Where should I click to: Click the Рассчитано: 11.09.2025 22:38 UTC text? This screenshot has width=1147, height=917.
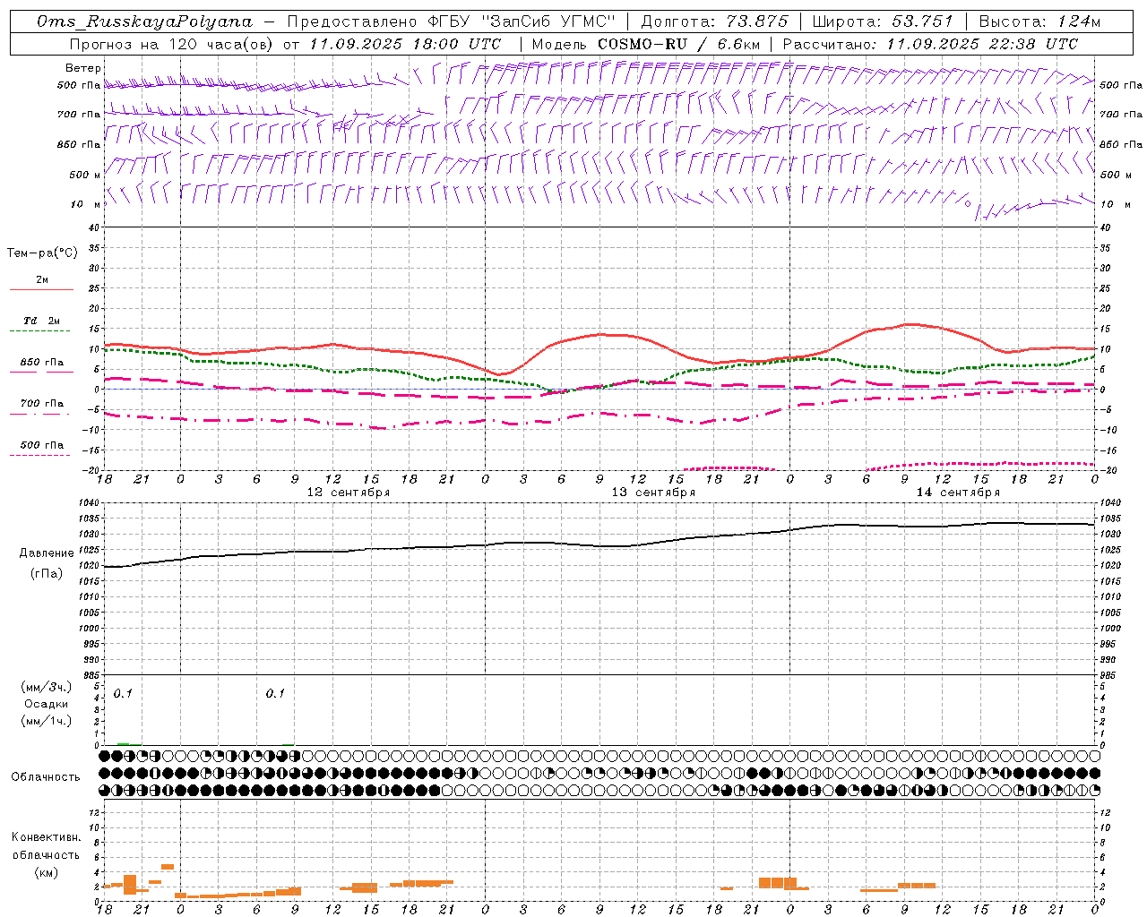tap(930, 44)
